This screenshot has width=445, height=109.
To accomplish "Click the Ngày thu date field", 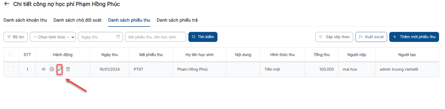I will 100,37.
